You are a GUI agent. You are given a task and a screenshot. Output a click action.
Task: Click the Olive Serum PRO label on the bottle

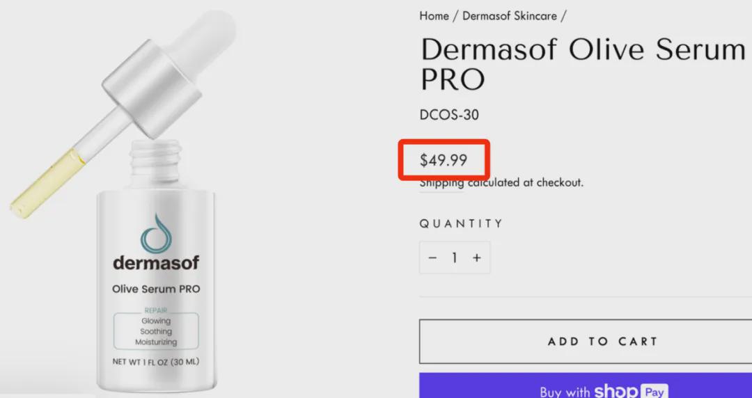coord(156,289)
